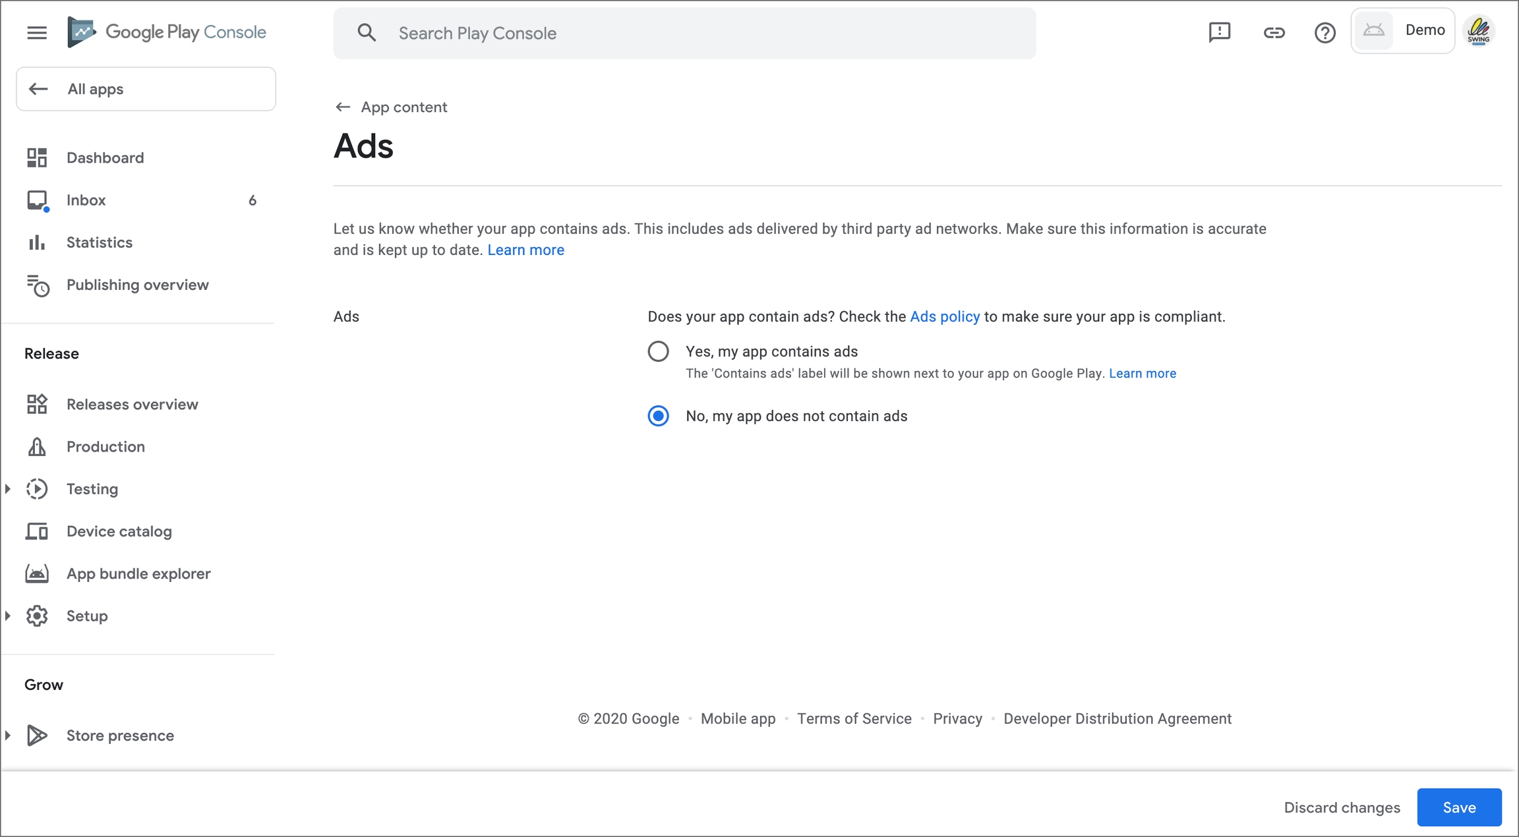Click the Production rocket icon
This screenshot has height=837, width=1519.
pos(37,447)
